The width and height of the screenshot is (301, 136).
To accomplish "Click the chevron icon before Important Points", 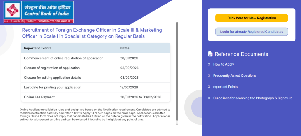I will pyautogui.click(x=209, y=87).
